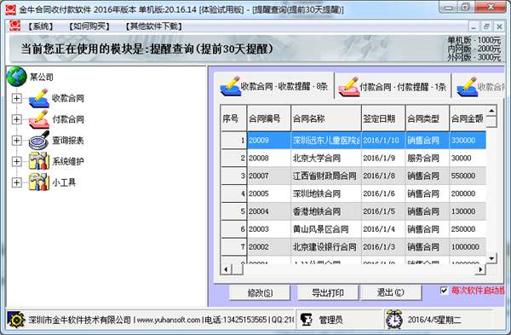Click the blue pencil icon for 收款合同 in tree
Screen dimensions: 511x335
click(39, 98)
